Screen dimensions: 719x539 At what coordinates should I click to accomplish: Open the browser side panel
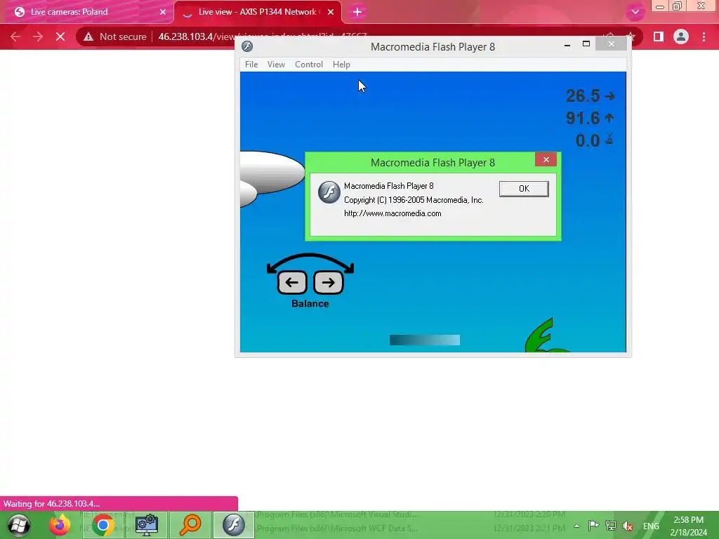[x=659, y=36]
